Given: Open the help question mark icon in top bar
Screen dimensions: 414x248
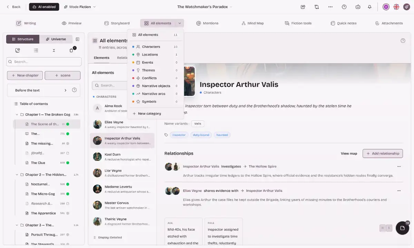Looking at the screenshot, I should point(344,7).
